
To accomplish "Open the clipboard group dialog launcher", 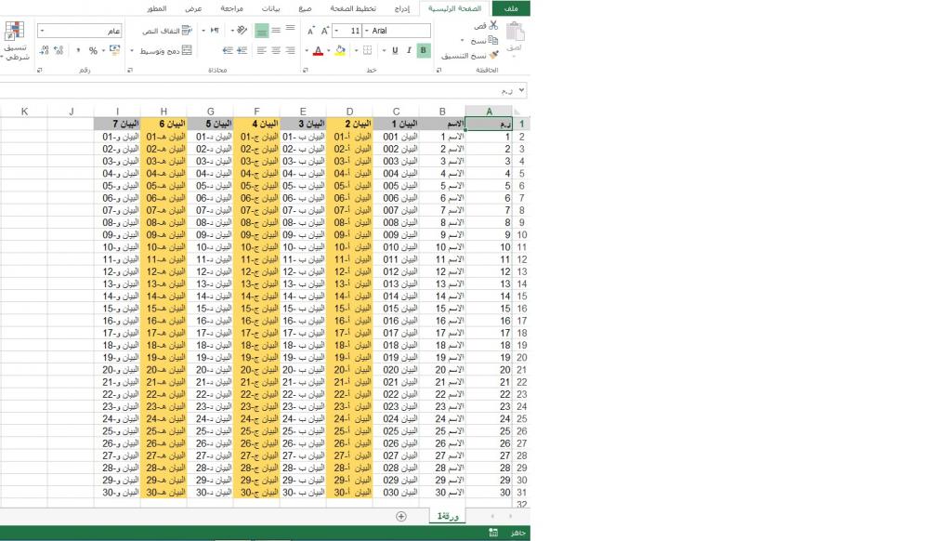I will click(x=439, y=70).
